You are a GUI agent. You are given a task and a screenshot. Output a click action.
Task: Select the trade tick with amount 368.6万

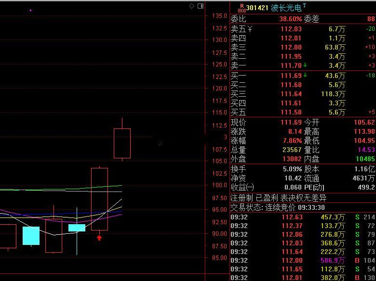coord(303,243)
